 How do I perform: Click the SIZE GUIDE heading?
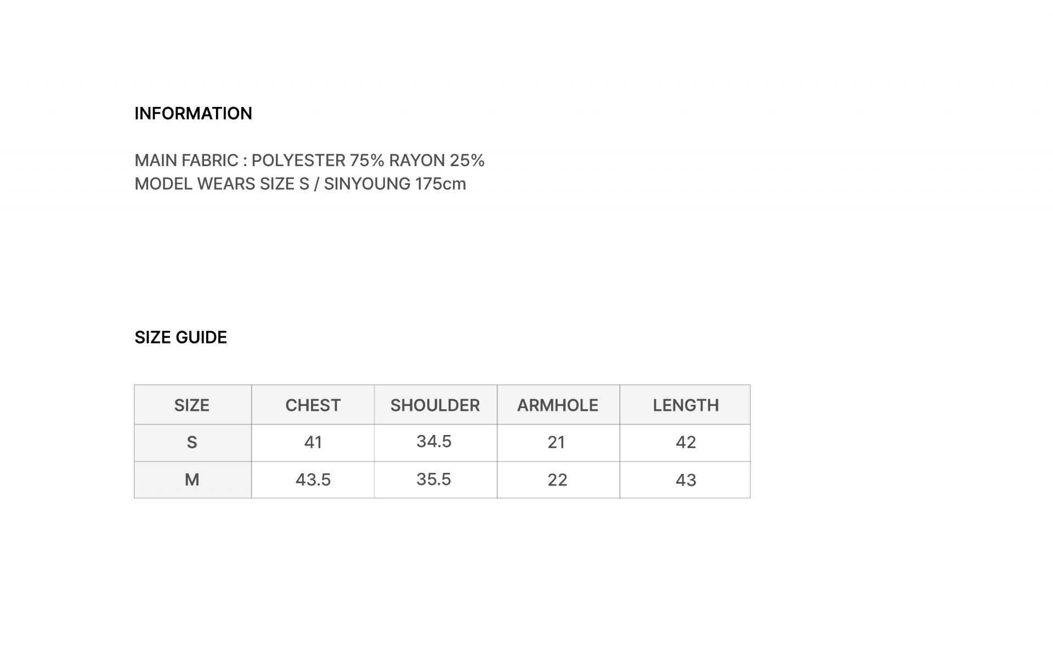(x=180, y=337)
